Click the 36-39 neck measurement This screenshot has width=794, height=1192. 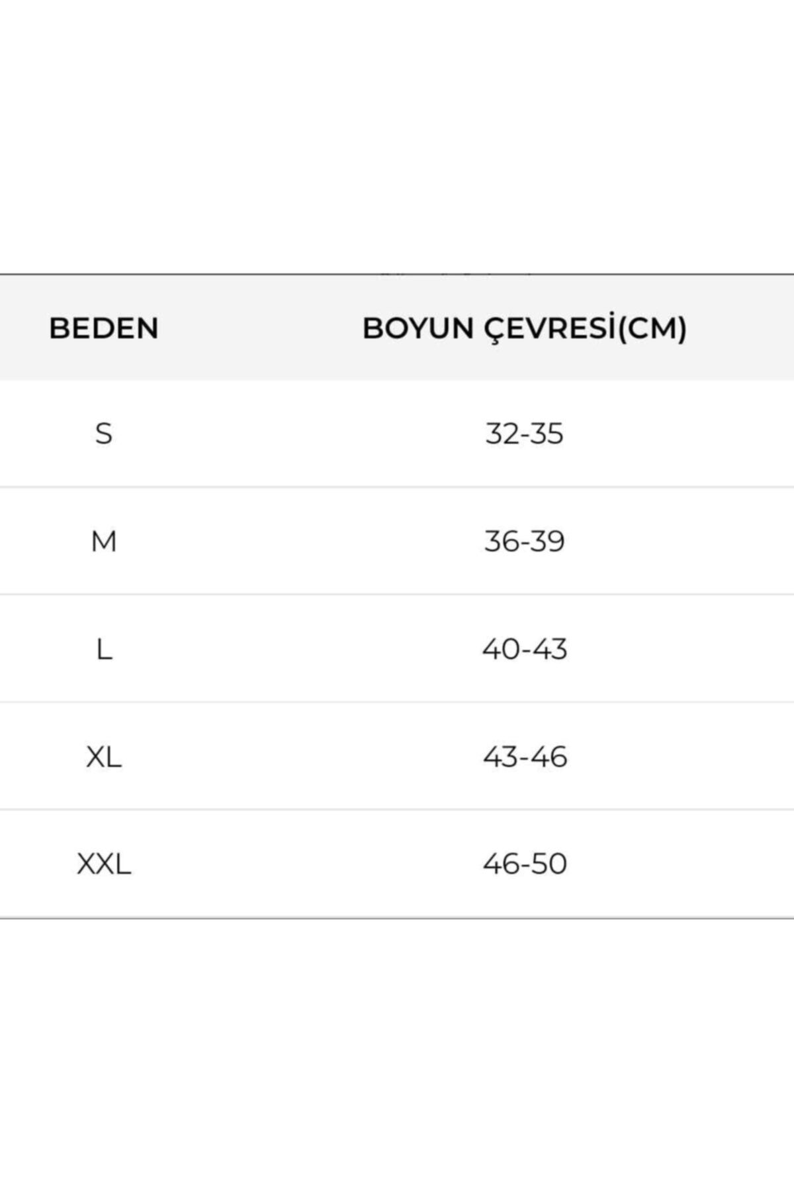525,542
